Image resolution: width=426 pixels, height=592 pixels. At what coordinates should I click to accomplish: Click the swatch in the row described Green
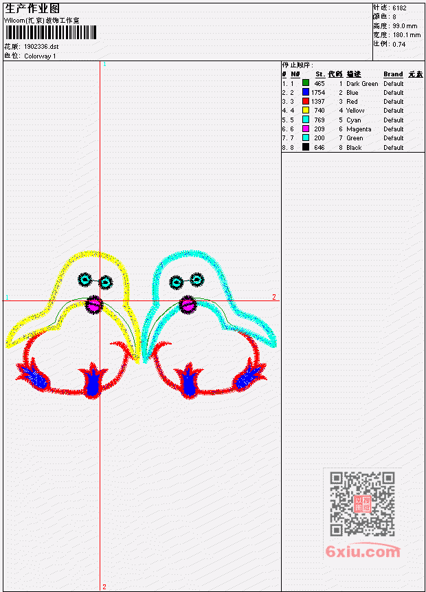click(x=305, y=138)
